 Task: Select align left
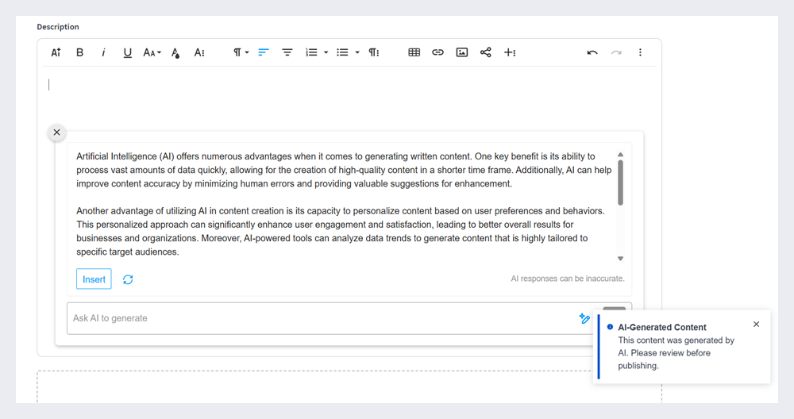pyautogui.click(x=264, y=52)
